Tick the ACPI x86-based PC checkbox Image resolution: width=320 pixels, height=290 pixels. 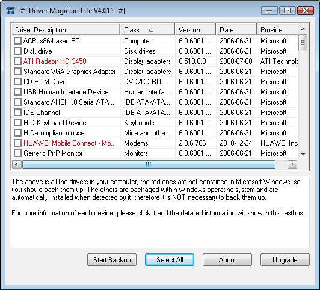coord(18,41)
